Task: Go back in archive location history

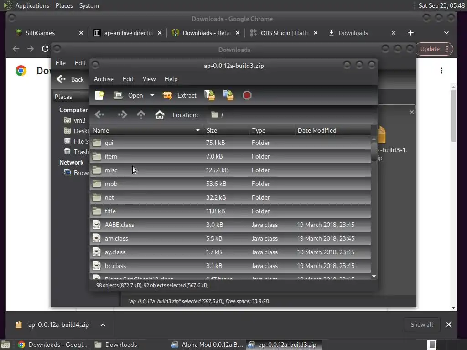Action: [99, 114]
